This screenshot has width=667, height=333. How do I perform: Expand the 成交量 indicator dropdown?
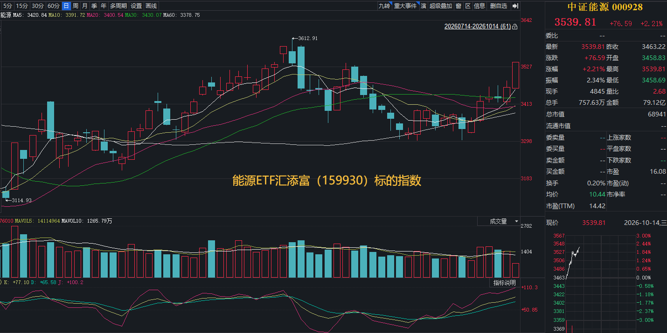pos(498,221)
